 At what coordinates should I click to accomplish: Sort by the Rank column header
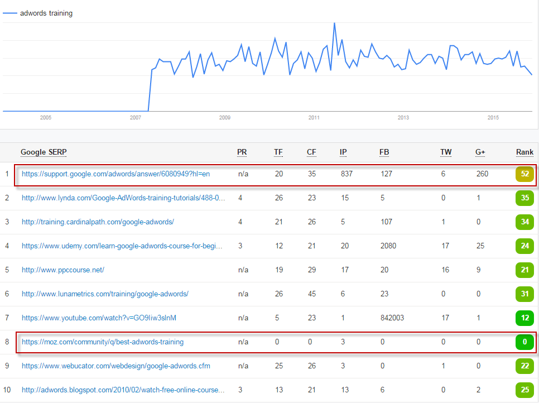pos(524,152)
